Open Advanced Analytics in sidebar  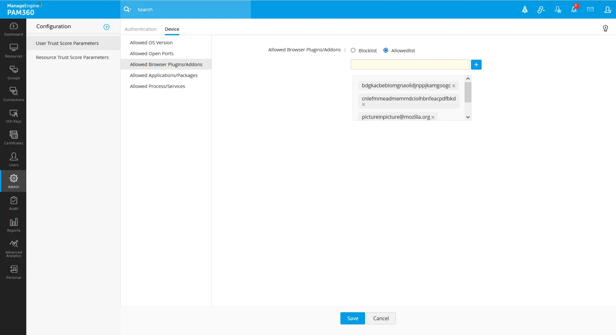pos(13,249)
